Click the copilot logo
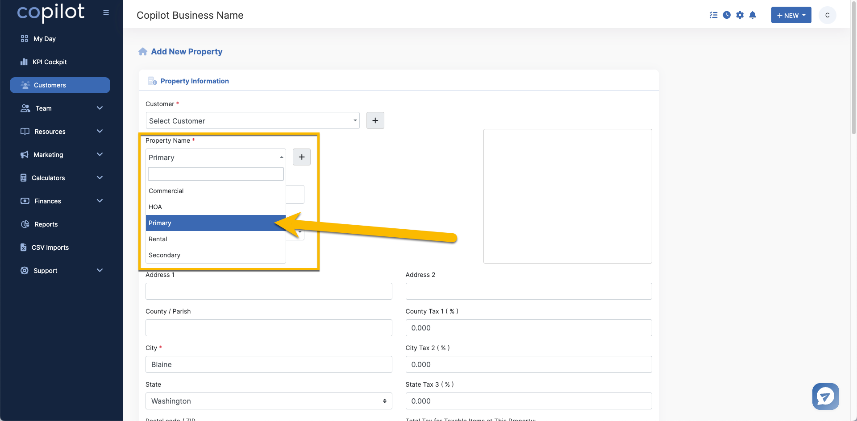 tap(51, 12)
